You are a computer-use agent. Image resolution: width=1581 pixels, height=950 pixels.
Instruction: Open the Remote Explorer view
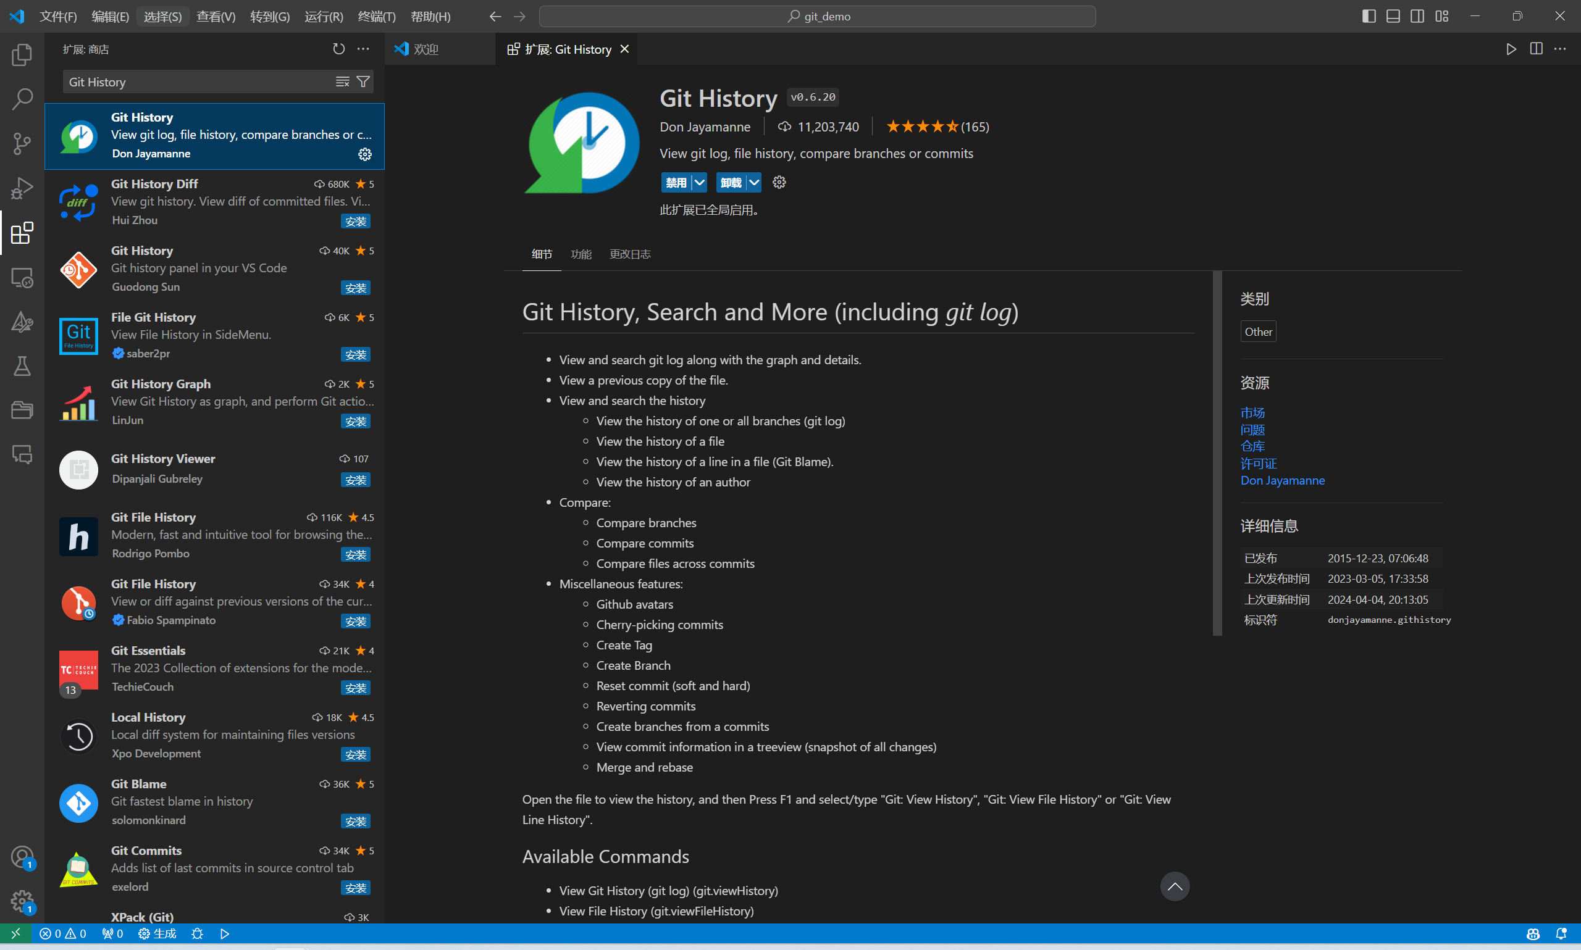22,277
